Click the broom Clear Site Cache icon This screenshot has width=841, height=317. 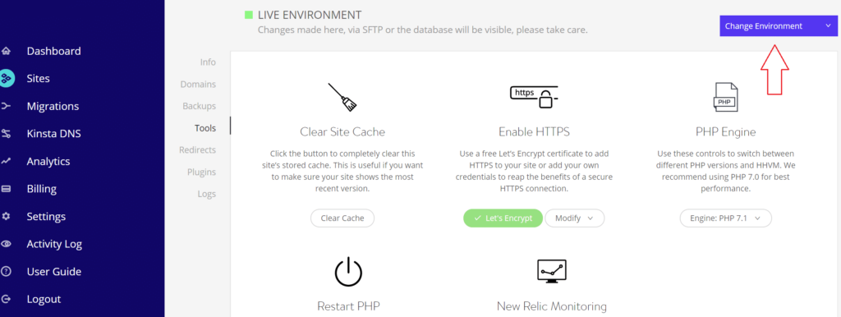tap(342, 97)
